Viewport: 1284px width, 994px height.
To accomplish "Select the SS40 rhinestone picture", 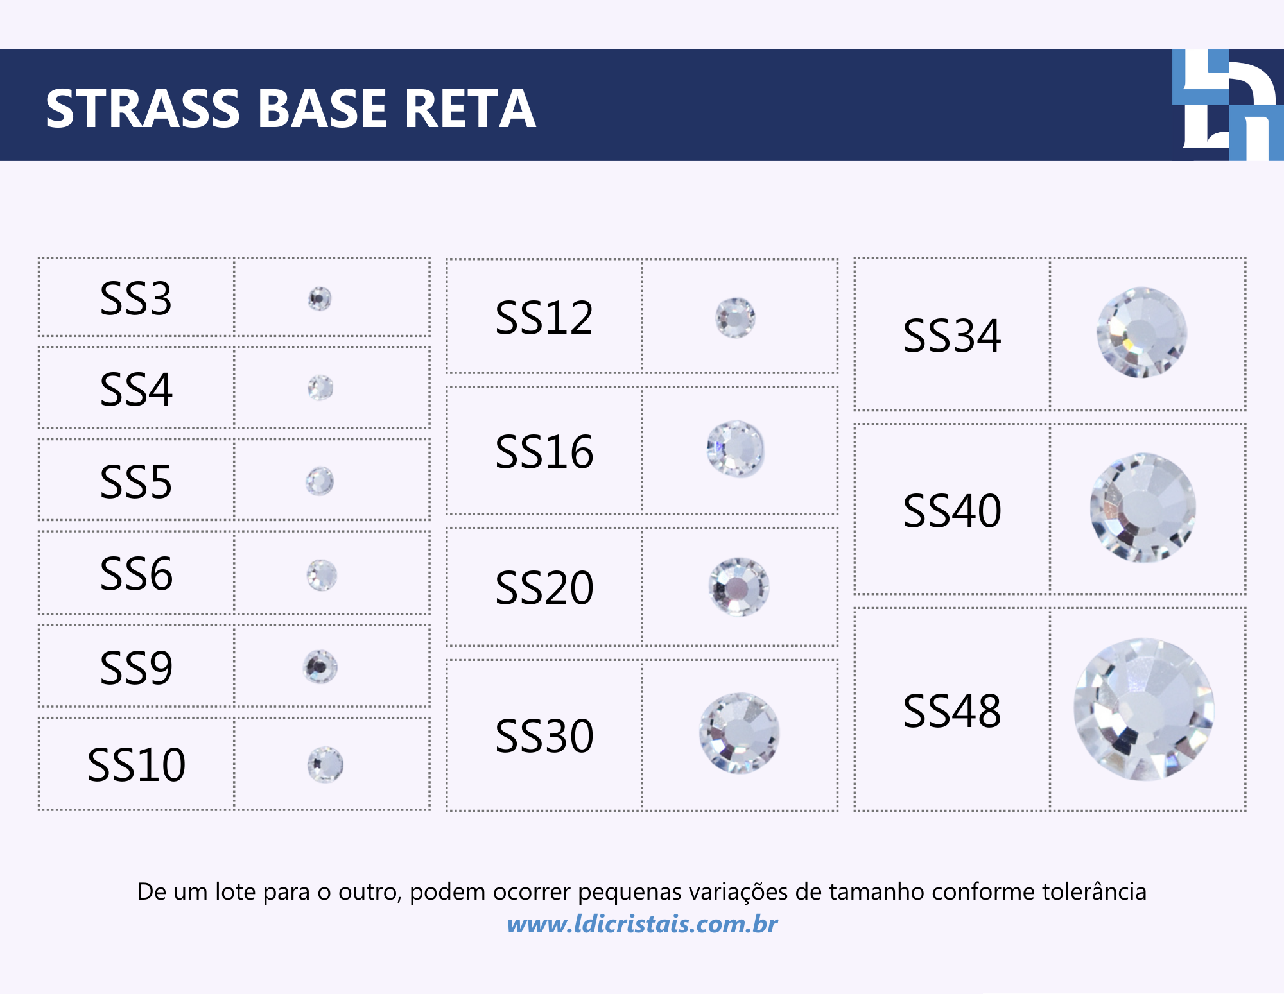I will pyautogui.click(x=1143, y=508).
